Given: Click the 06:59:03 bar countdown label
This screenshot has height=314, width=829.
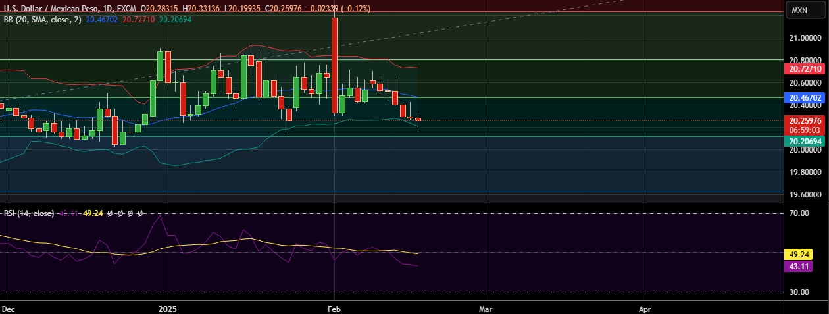Looking at the screenshot, I should 804,130.
